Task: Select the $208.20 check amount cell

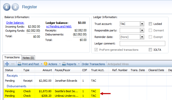Action: click(x=46, y=96)
